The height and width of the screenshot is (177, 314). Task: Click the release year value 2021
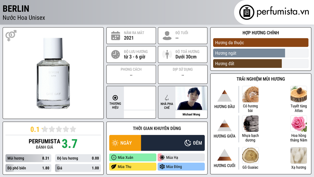pos(128,38)
